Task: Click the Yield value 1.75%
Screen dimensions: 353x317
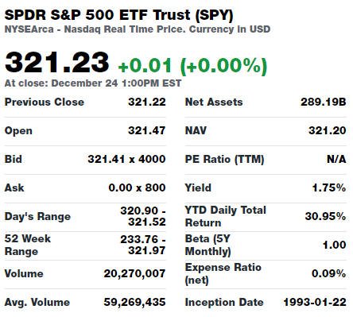Action: click(x=329, y=187)
